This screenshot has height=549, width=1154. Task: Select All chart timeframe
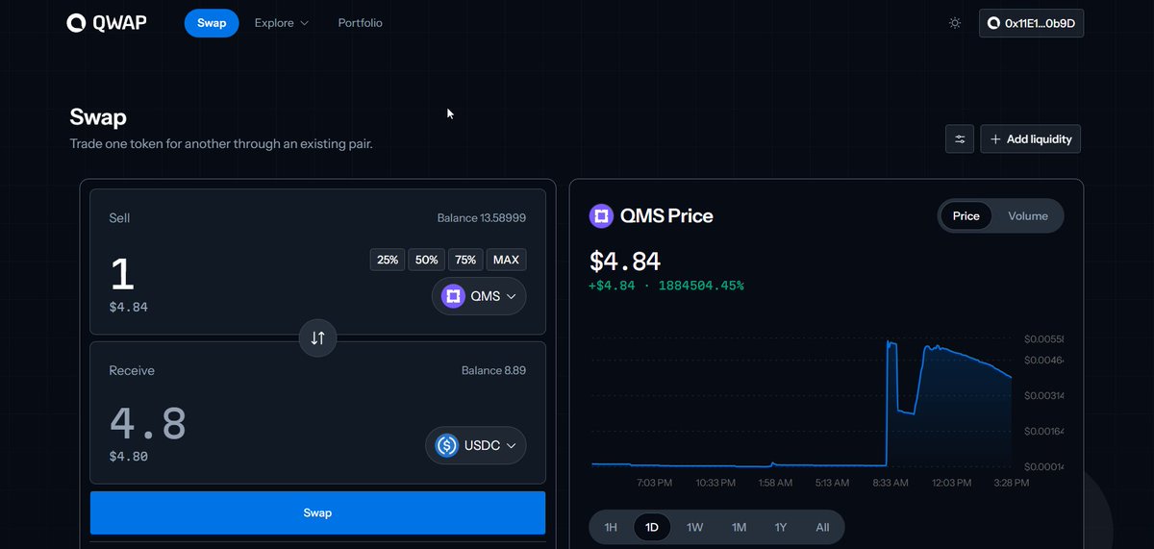(x=822, y=528)
